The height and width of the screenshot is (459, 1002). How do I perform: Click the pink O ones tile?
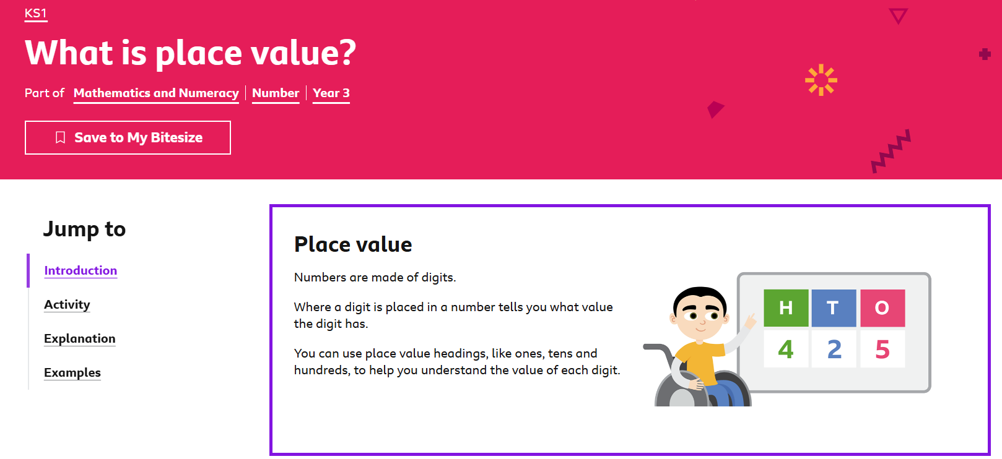pos(882,307)
